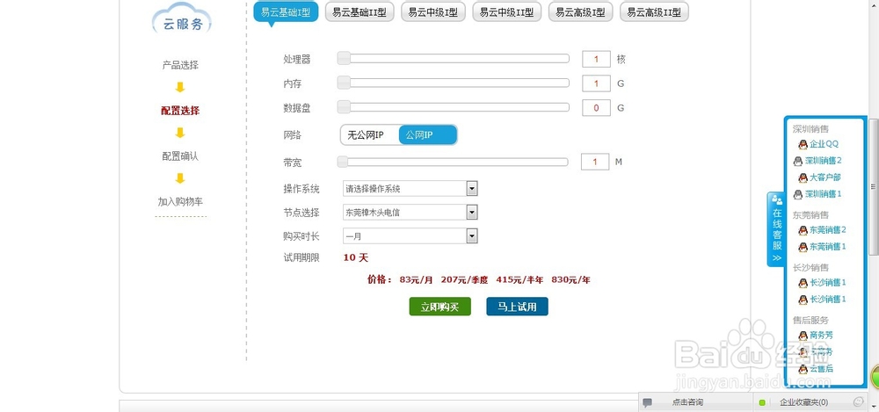879x412 pixels.
Task: Open the 操作系统 dropdown
Action: point(410,189)
